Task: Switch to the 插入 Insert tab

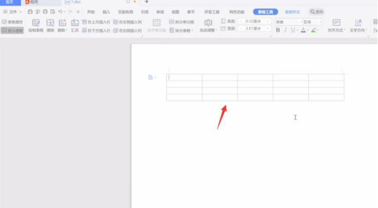Action: (x=106, y=12)
